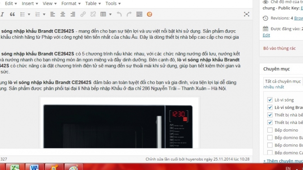This screenshot has width=303, height=170.
Task: Switch to nhiều nhất categories tab
Action: [x=274, y=87]
